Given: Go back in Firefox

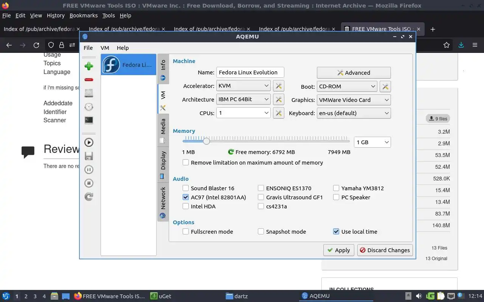Looking at the screenshot, I should click(9, 45).
